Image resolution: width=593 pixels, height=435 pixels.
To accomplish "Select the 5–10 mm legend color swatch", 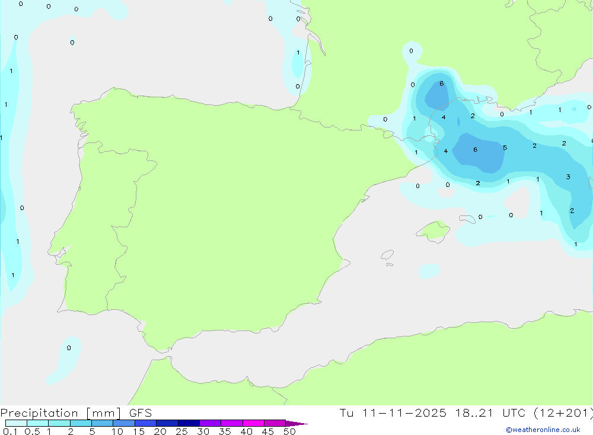I will [103, 423].
